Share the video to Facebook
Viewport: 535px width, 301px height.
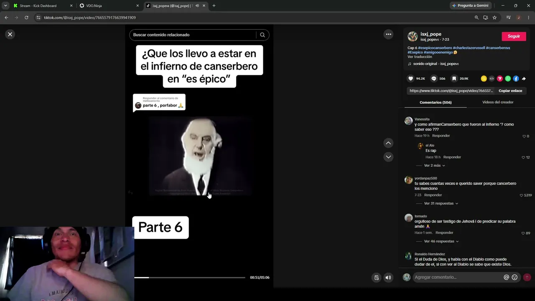(516, 79)
